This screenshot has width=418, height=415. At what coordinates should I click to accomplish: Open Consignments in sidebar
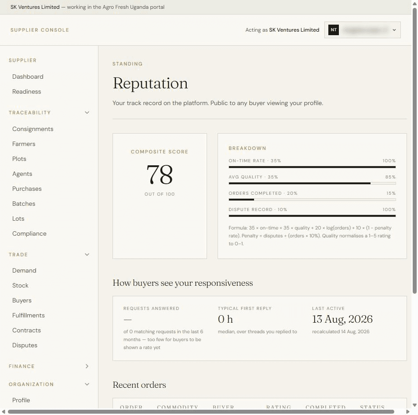[x=33, y=129]
